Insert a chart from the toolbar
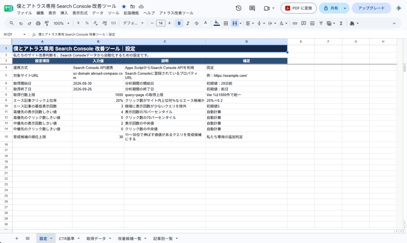Screen dimensions: 407x243 pos(312,23)
